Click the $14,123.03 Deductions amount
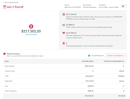Image resolution: width=130 pixels, height=99 pixels. pyautogui.click(x=89, y=81)
